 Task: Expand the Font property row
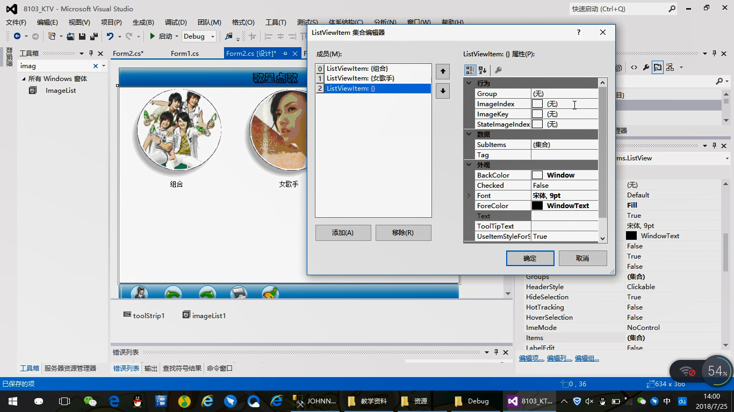(469, 195)
